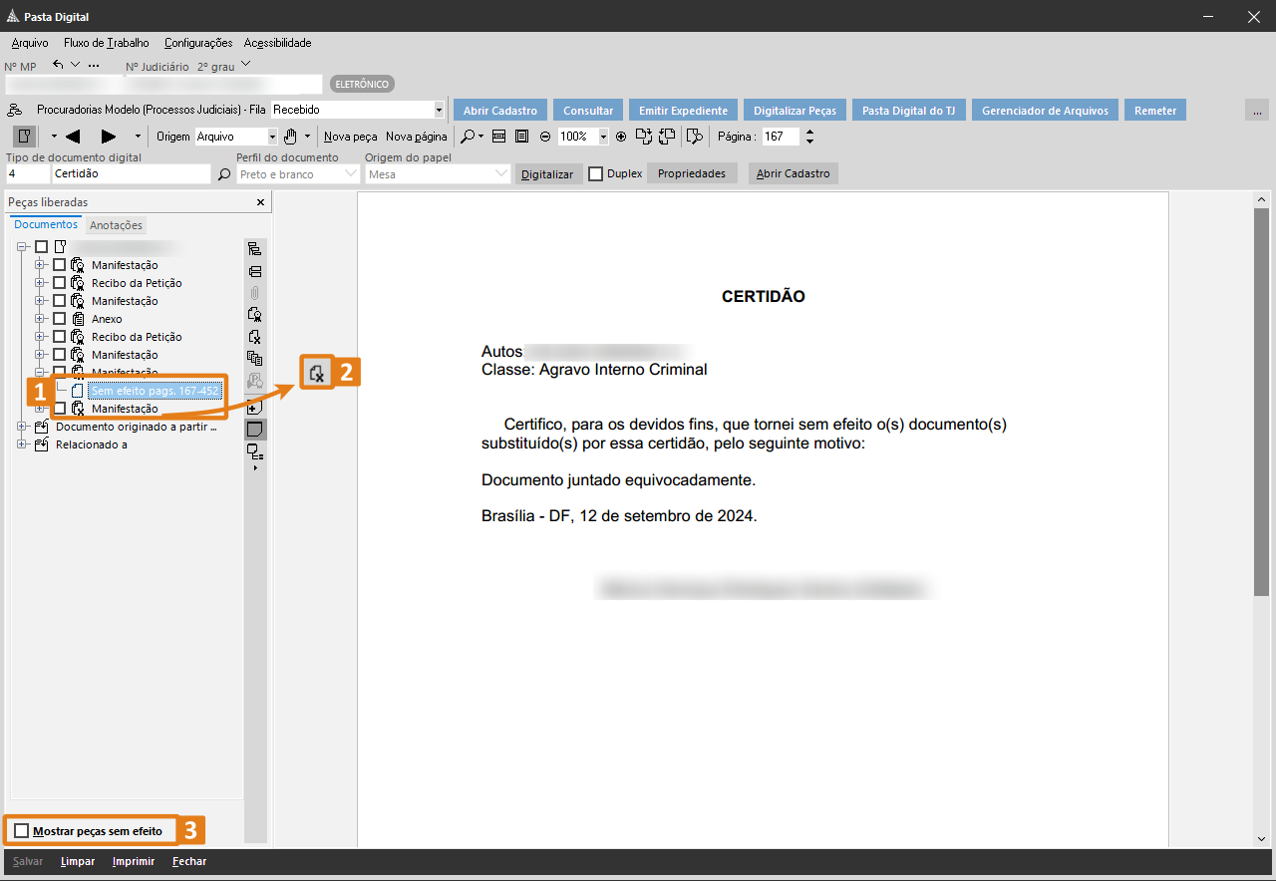This screenshot has width=1276, height=881.
Task: Click the Gerenciador de Arquivos button
Action: (x=1045, y=110)
